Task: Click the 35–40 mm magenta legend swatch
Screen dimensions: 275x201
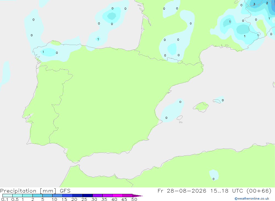Action: [107, 196]
